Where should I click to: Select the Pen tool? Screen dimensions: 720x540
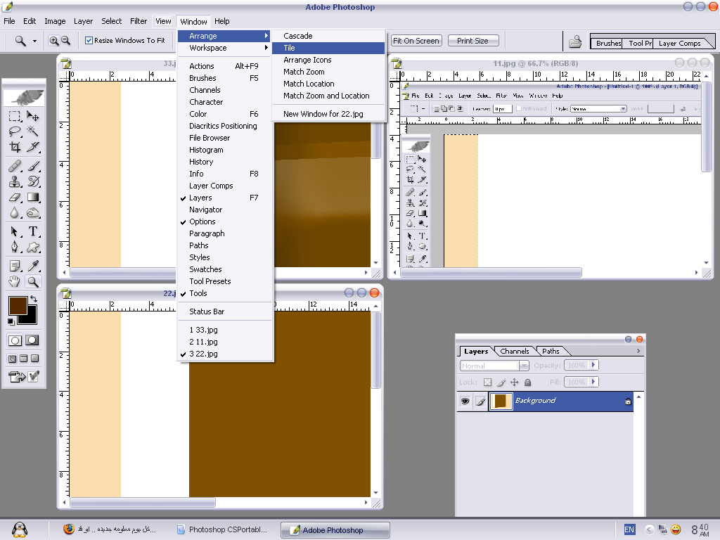pos(15,247)
